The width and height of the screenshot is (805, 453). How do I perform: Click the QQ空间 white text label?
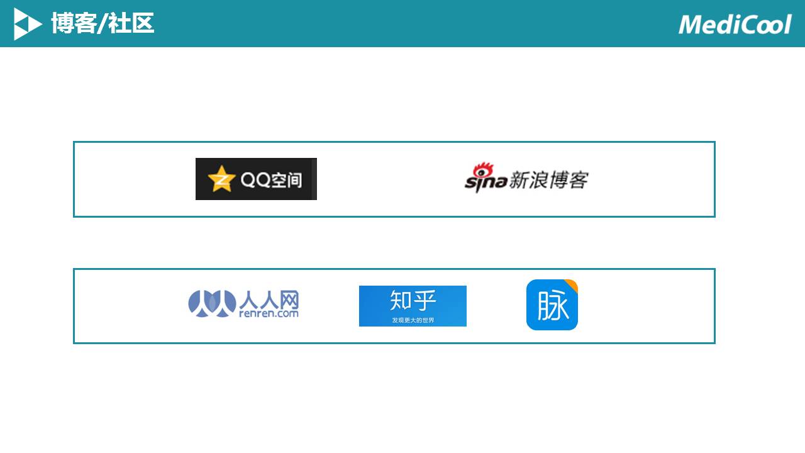click(272, 181)
